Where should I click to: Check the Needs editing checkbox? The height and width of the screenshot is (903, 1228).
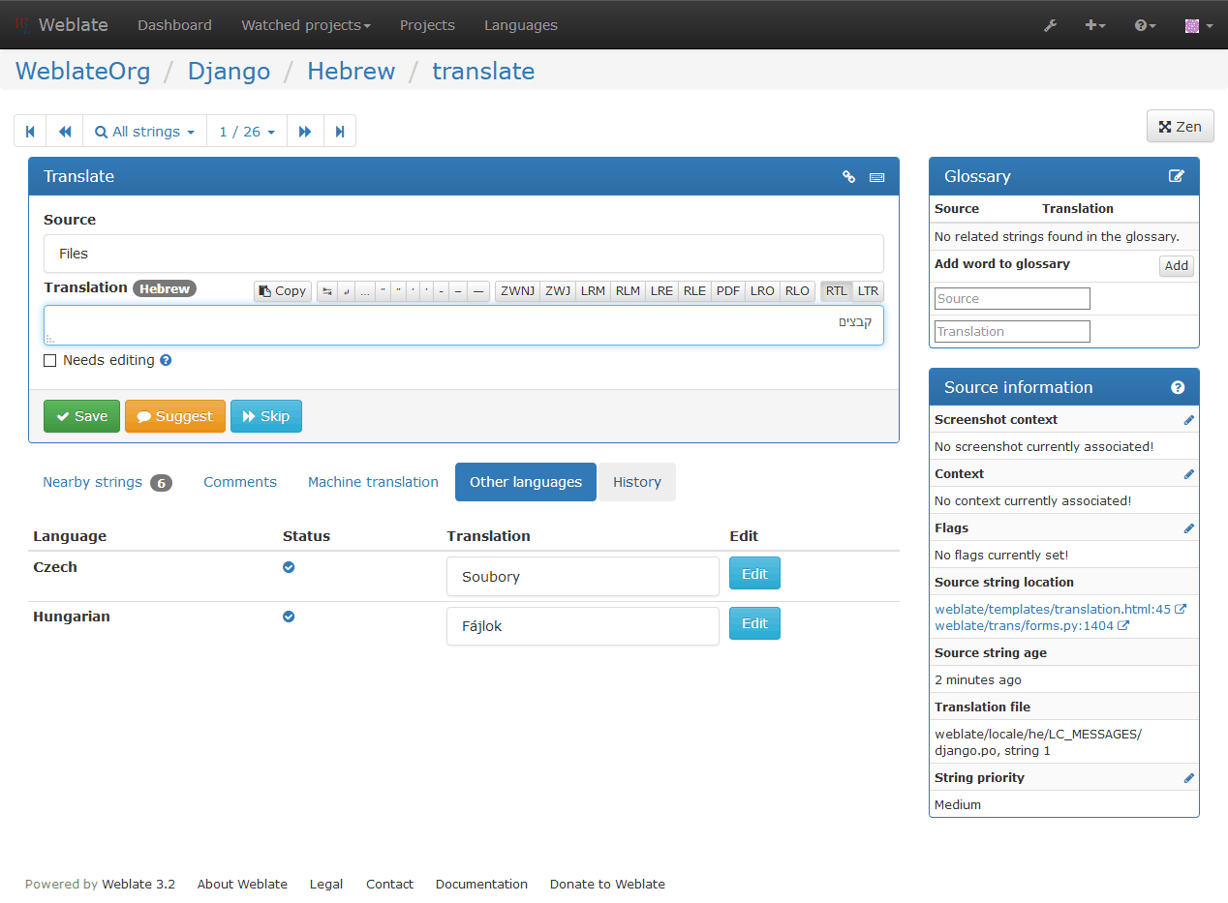(50, 361)
